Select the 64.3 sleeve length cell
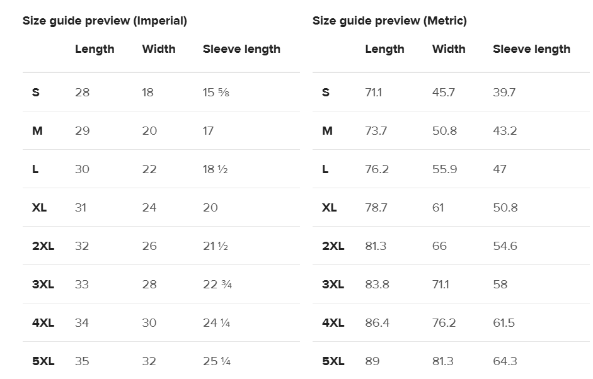Image resolution: width=593 pixels, height=379 pixels. point(505,361)
